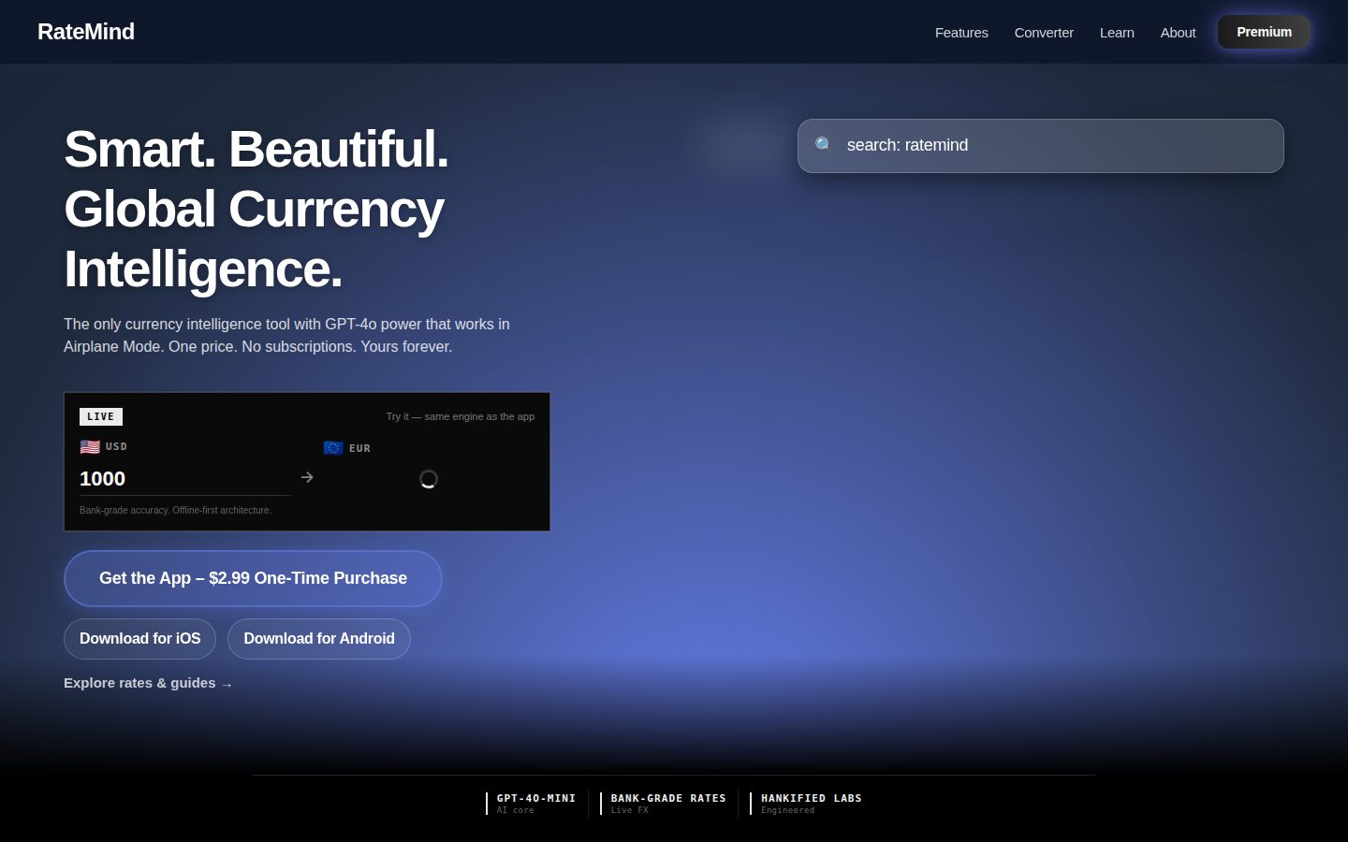Open Explore rates & guides link
Viewport: 1348px width, 842px height.
click(148, 683)
